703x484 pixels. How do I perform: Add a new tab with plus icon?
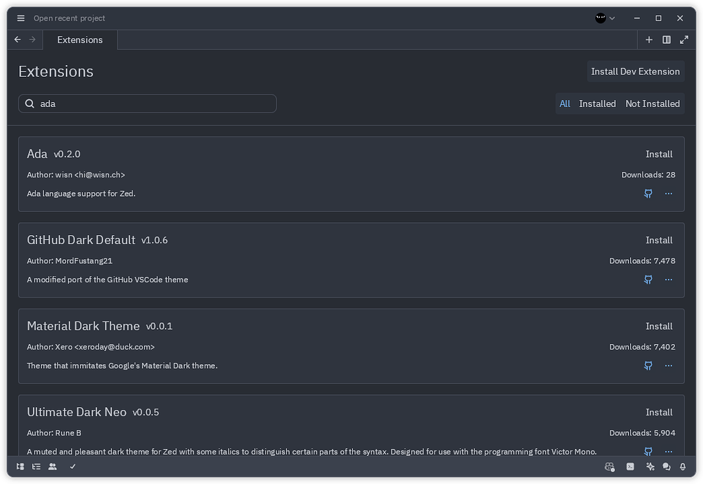point(649,39)
